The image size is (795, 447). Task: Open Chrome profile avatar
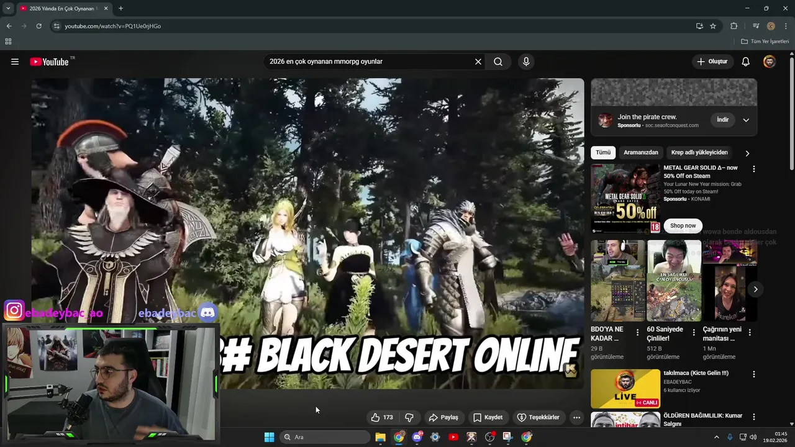[771, 26]
